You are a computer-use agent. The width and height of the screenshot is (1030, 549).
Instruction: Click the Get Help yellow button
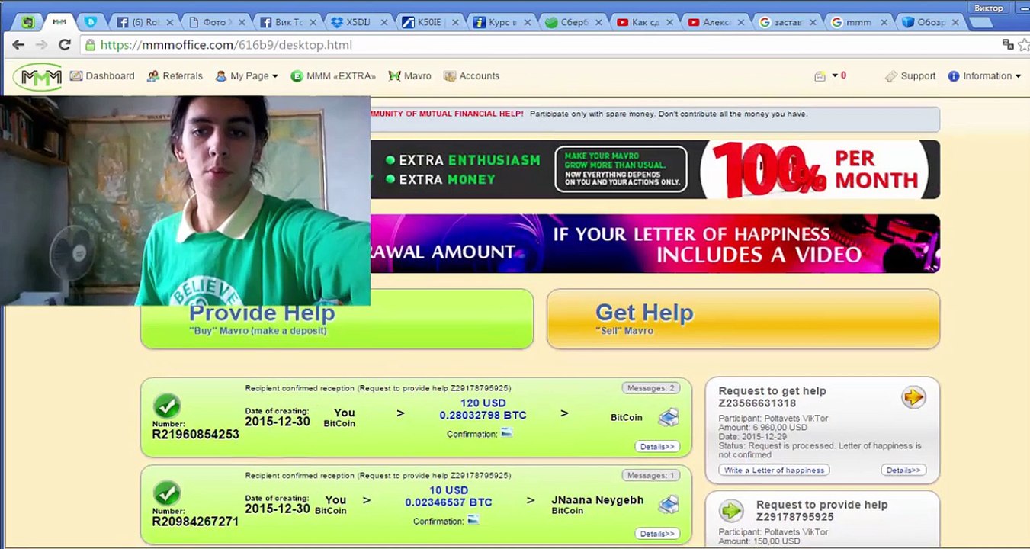743,319
